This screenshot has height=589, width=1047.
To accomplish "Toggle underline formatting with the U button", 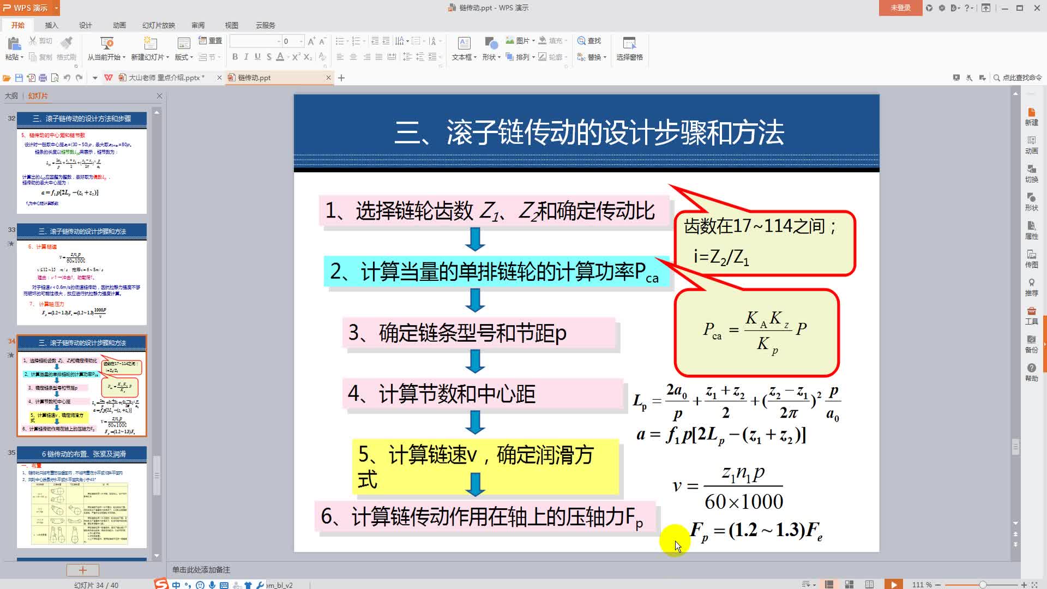I will 256,56.
